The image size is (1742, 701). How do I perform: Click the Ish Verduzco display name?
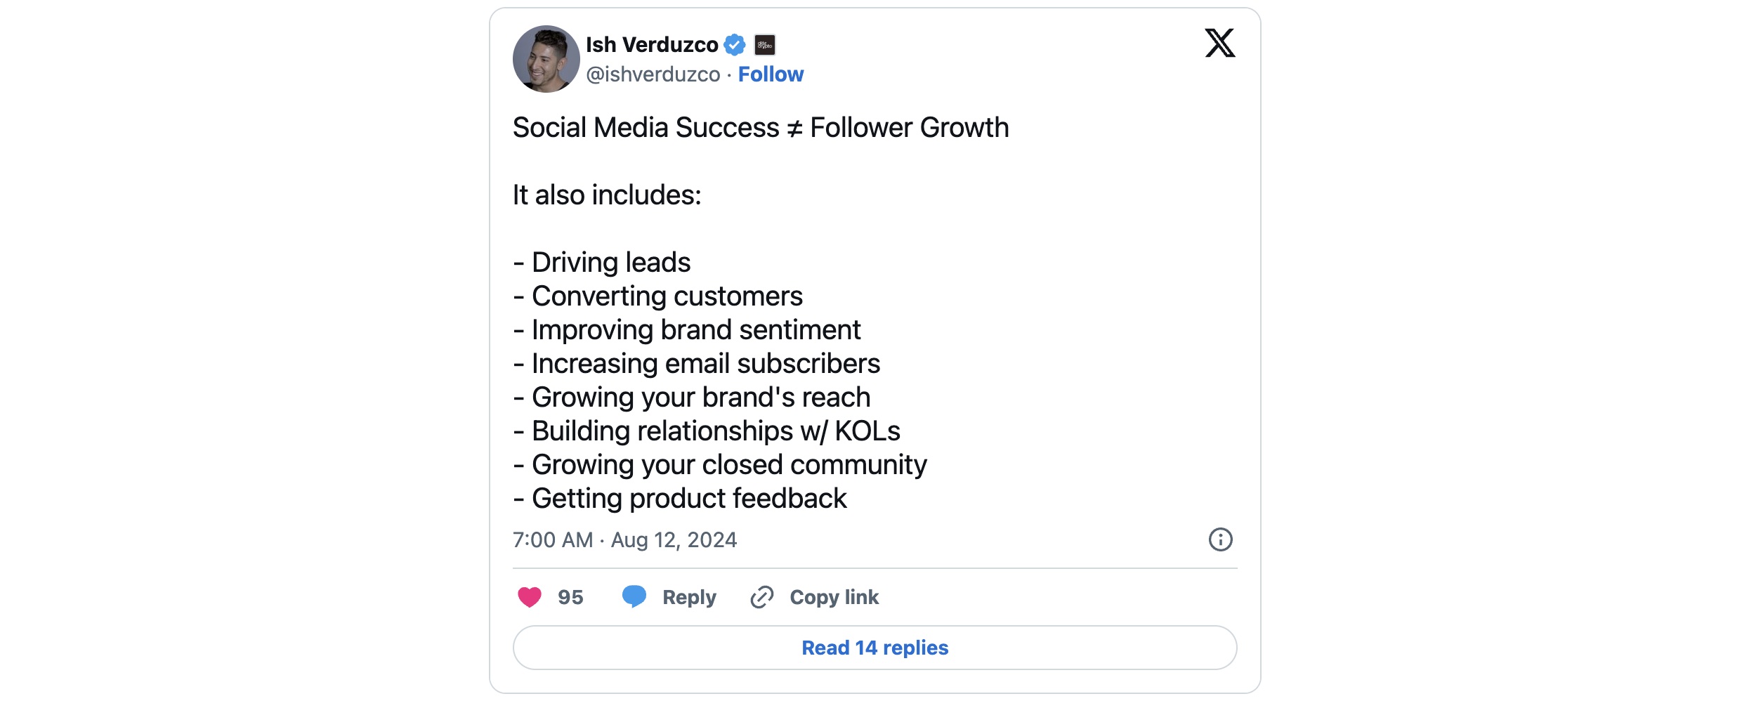point(652,45)
